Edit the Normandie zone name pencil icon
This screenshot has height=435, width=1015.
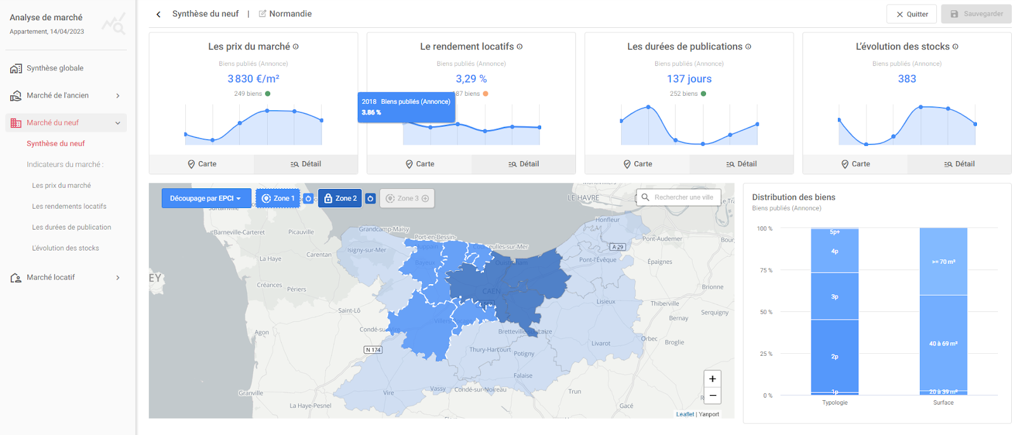click(x=263, y=14)
